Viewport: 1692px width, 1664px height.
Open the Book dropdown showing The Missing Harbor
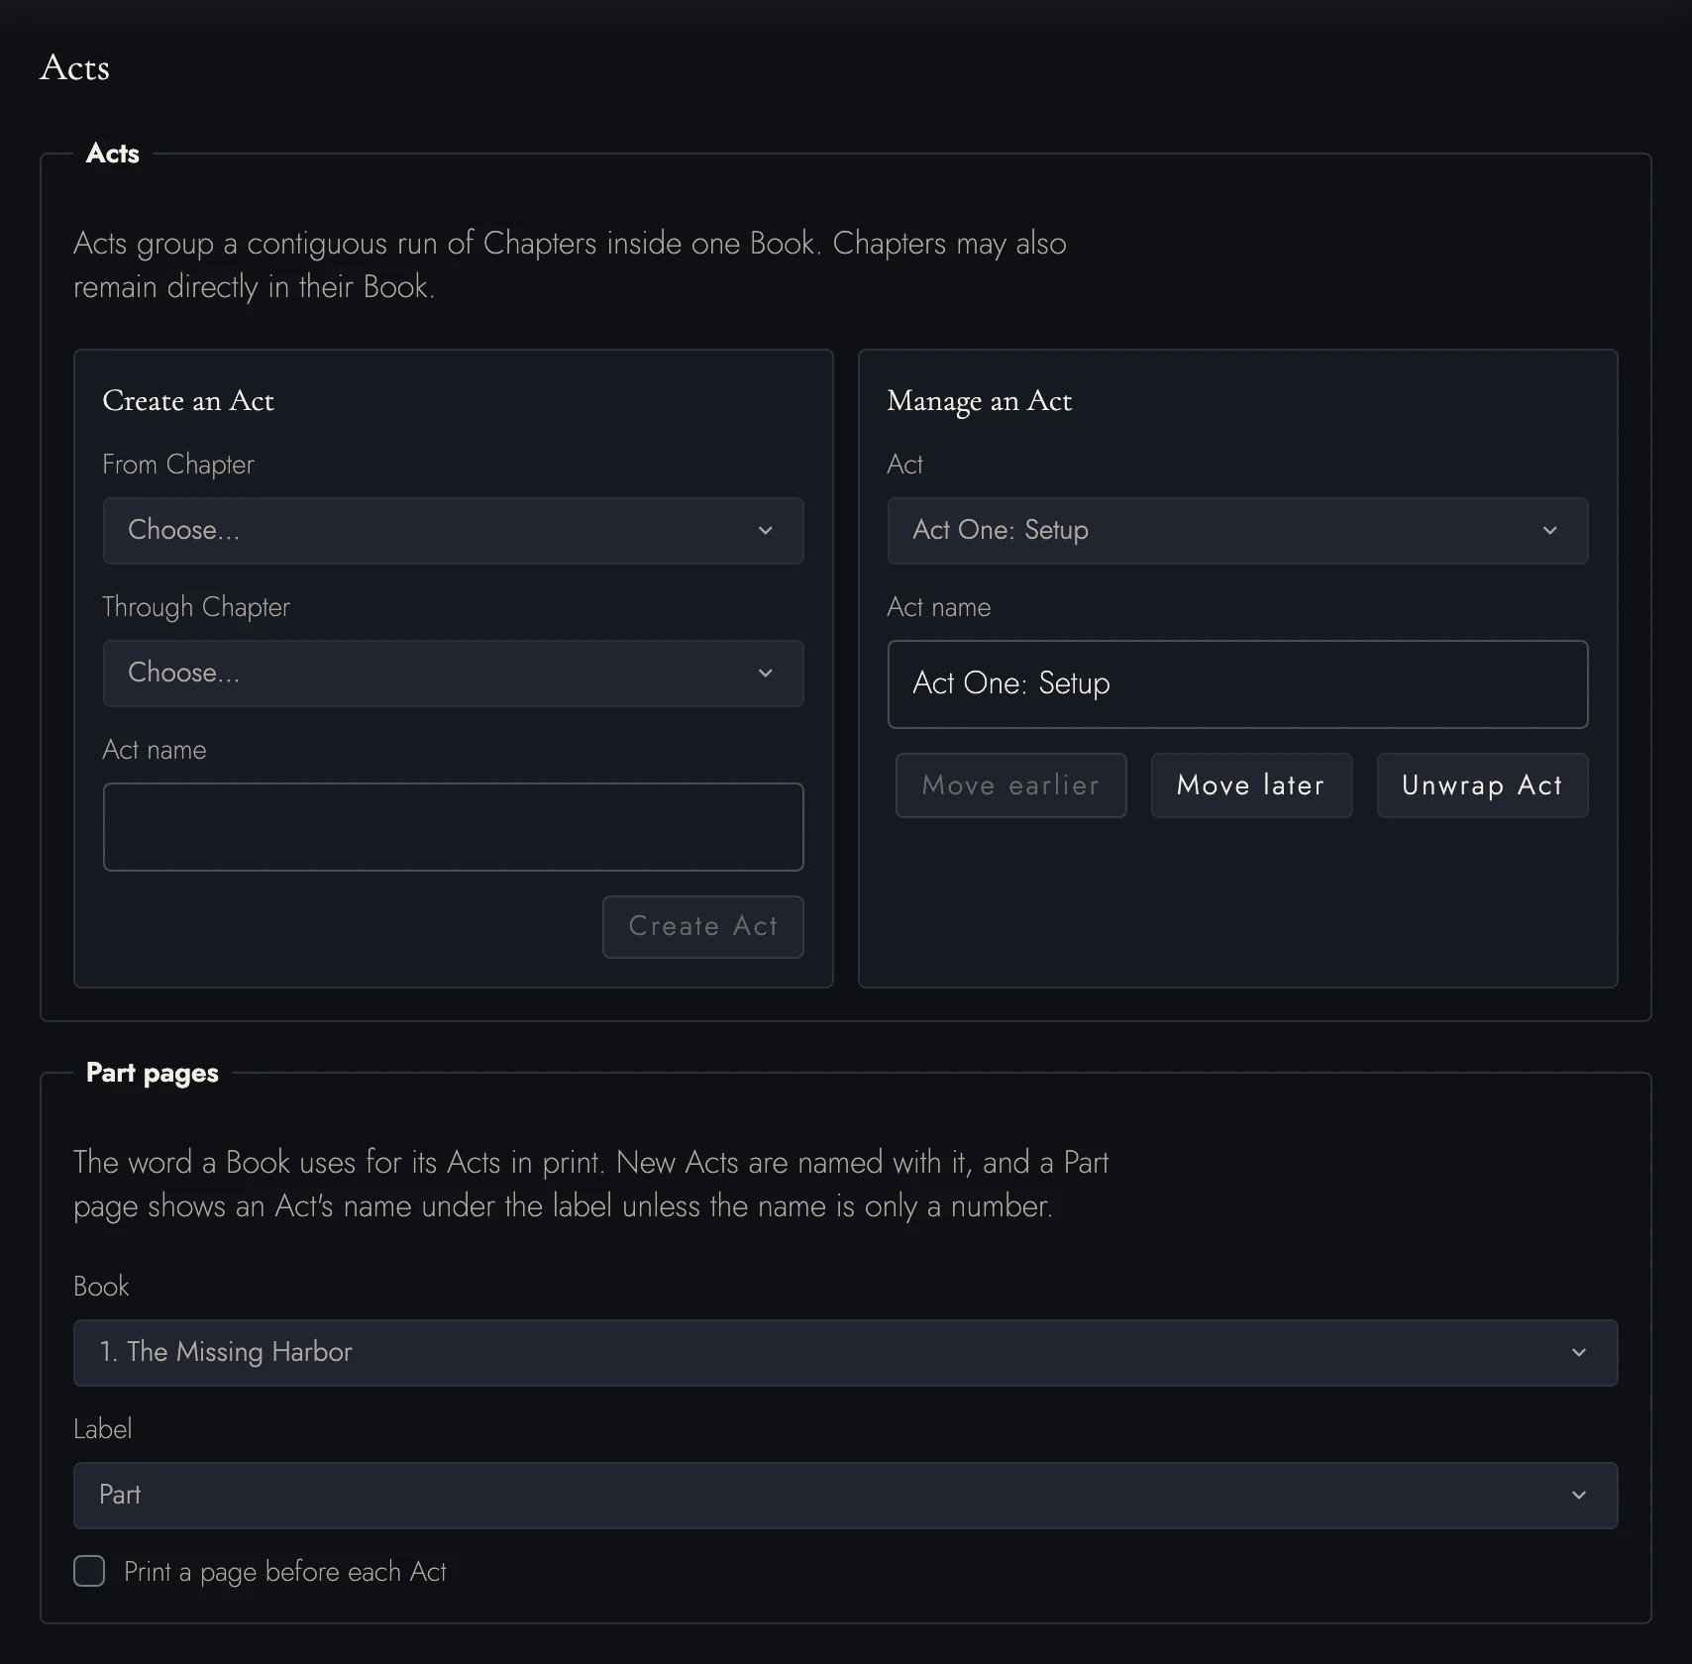845,1353
